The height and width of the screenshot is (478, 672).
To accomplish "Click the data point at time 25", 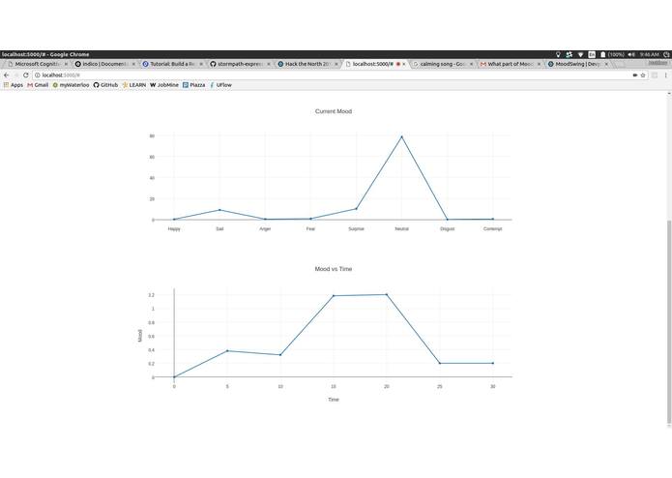I will [440, 363].
